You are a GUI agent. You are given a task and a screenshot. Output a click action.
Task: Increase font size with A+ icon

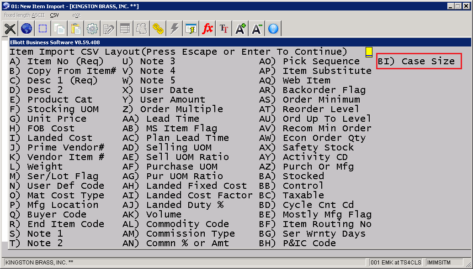(240, 29)
